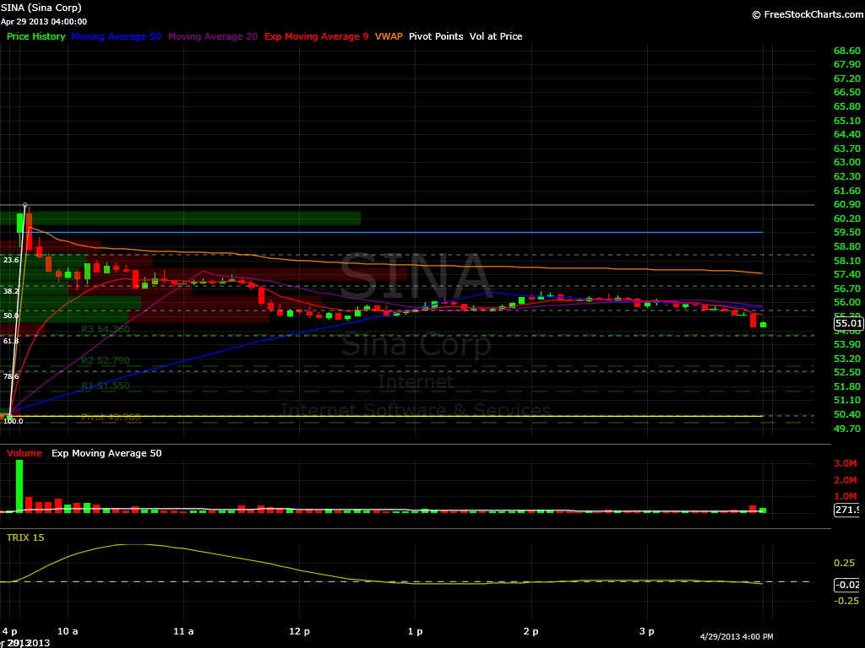Click the 10 a time axis label
865x648 pixels.
coord(68,631)
